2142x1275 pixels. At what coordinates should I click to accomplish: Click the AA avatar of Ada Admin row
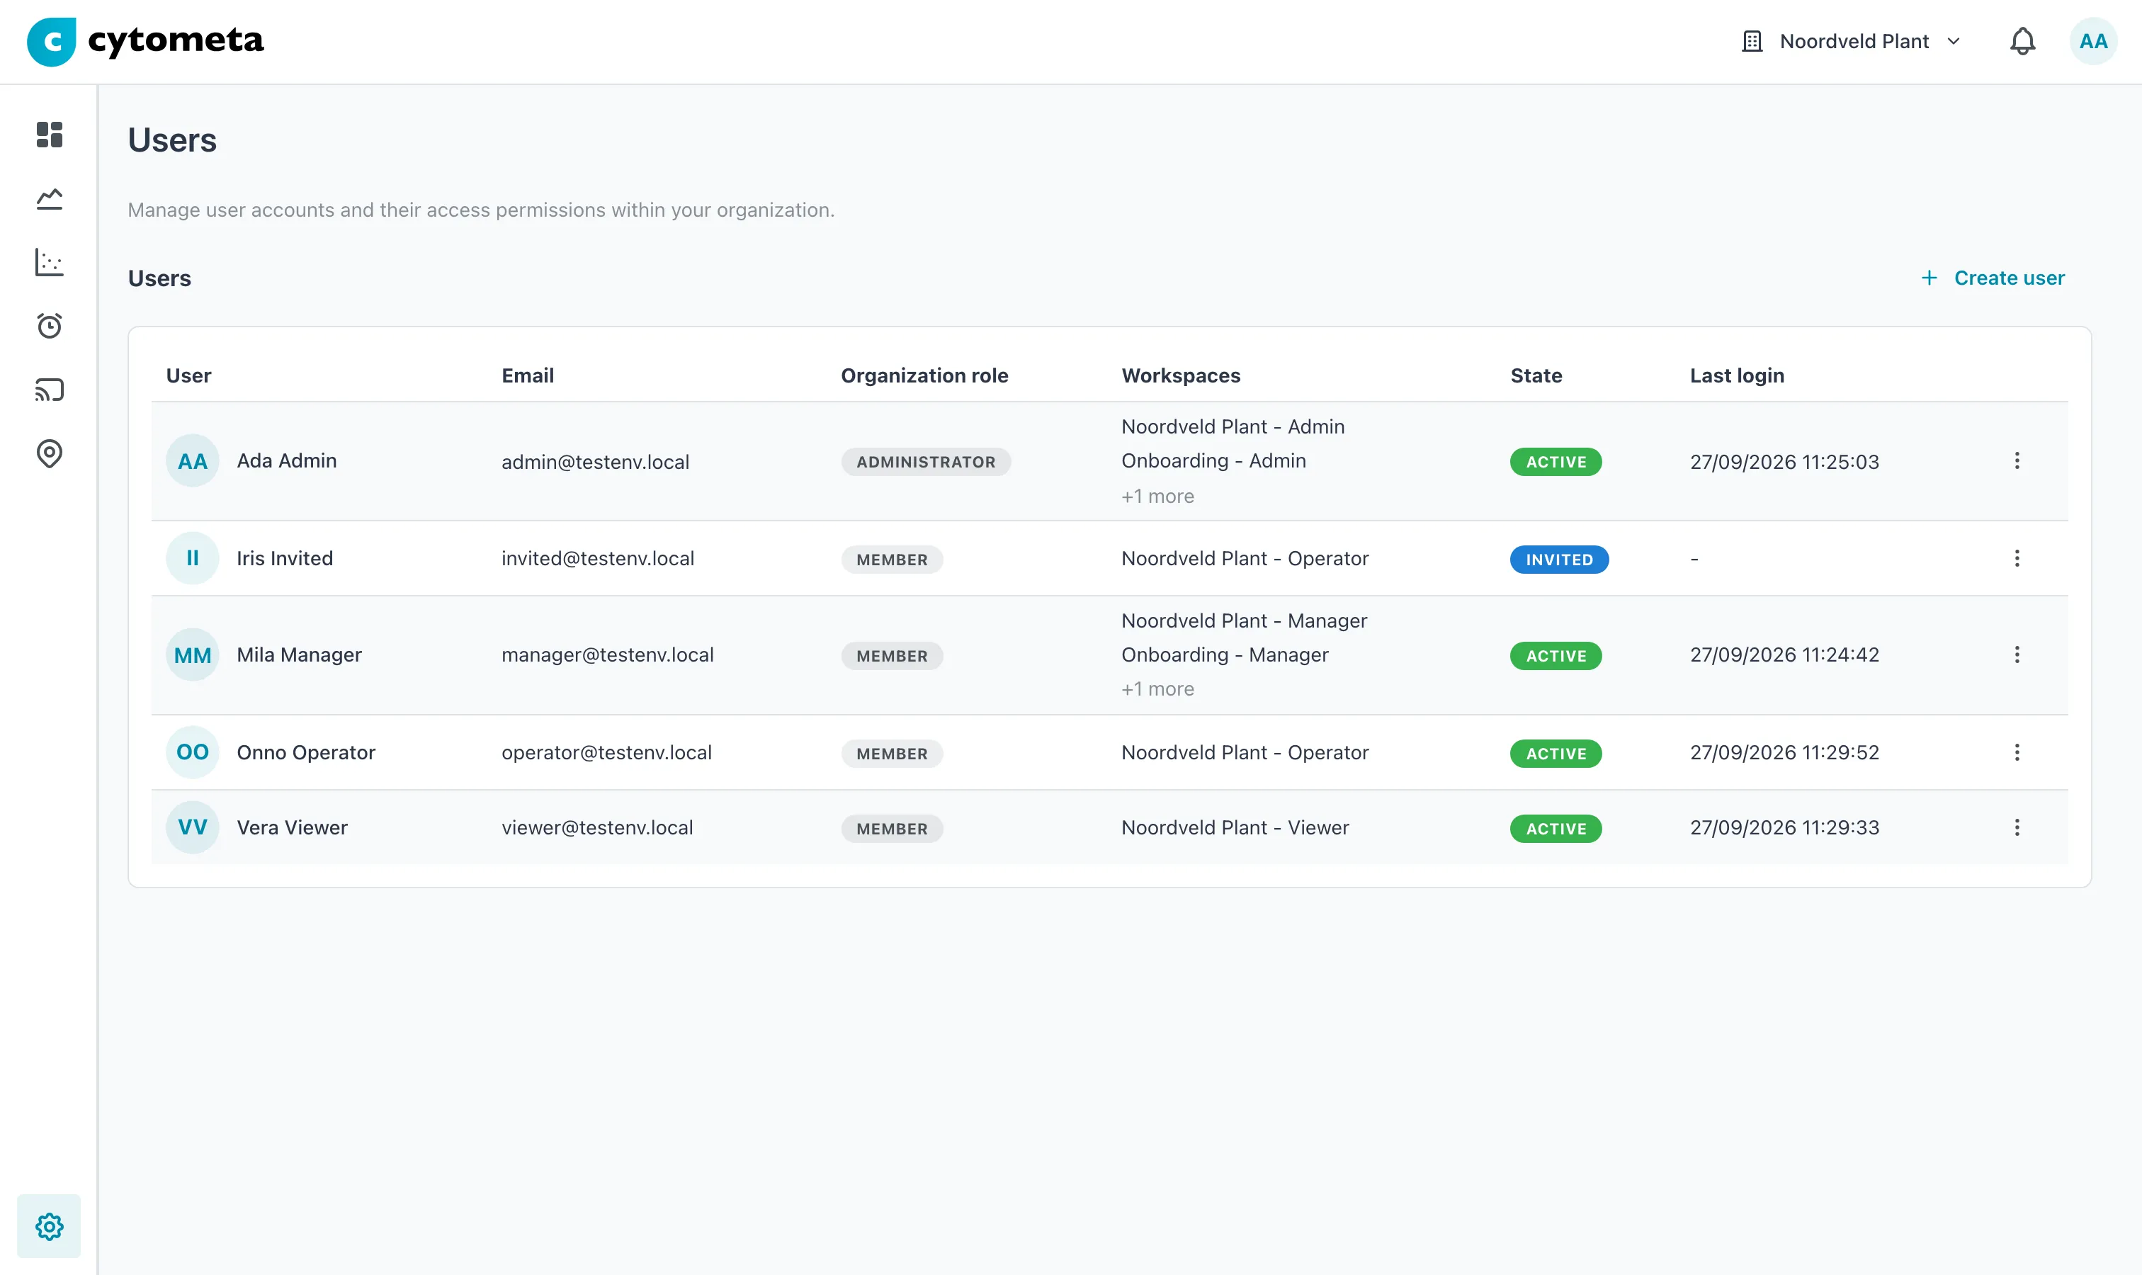point(193,461)
